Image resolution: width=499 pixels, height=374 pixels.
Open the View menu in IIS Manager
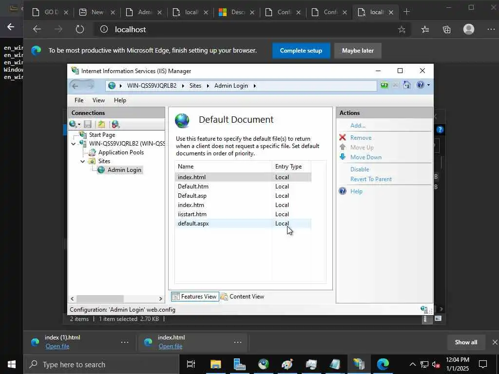(x=98, y=100)
